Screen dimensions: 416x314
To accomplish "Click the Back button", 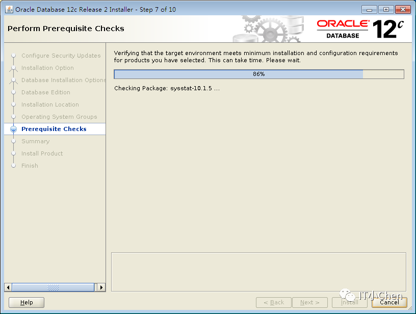I will [274, 302].
